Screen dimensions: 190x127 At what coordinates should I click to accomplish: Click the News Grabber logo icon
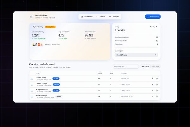click(31, 17)
